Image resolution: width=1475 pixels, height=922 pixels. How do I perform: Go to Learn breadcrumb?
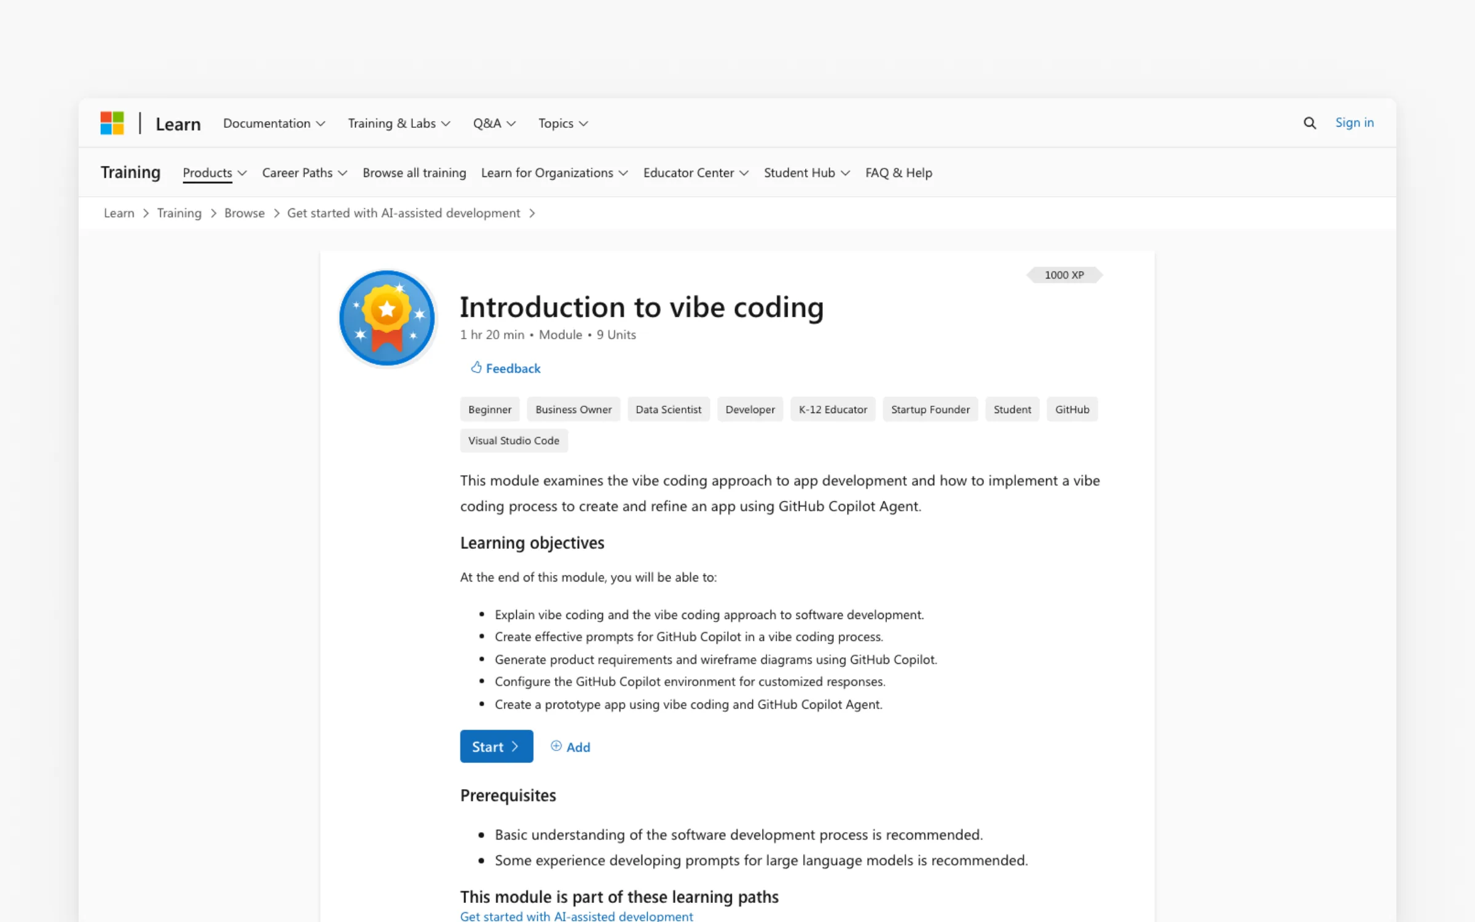pyautogui.click(x=119, y=213)
